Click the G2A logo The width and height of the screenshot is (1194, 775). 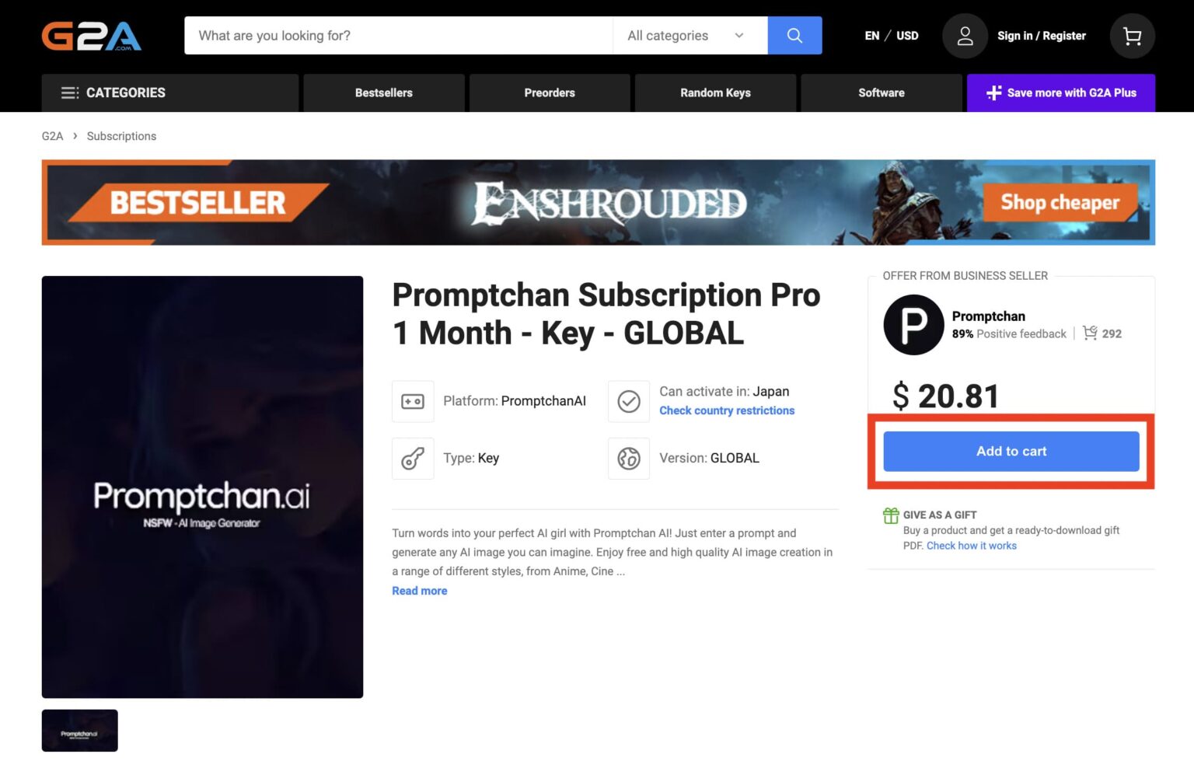(91, 36)
